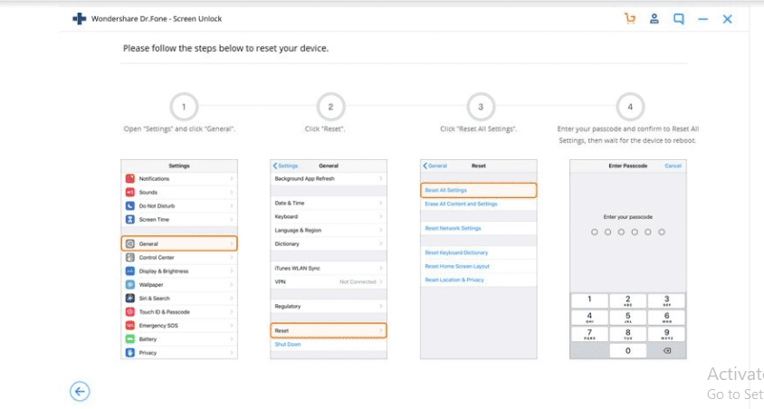Click the highlighted Reset All Settings option

tap(479, 190)
